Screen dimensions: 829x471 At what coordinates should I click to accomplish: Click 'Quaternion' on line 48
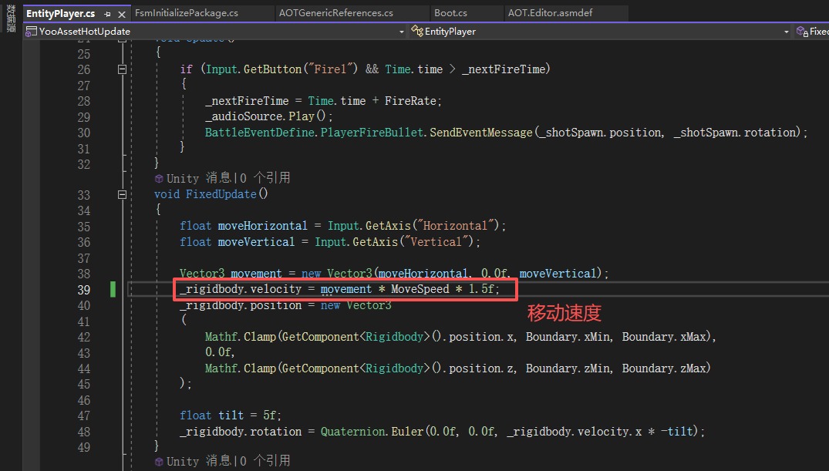click(x=352, y=432)
